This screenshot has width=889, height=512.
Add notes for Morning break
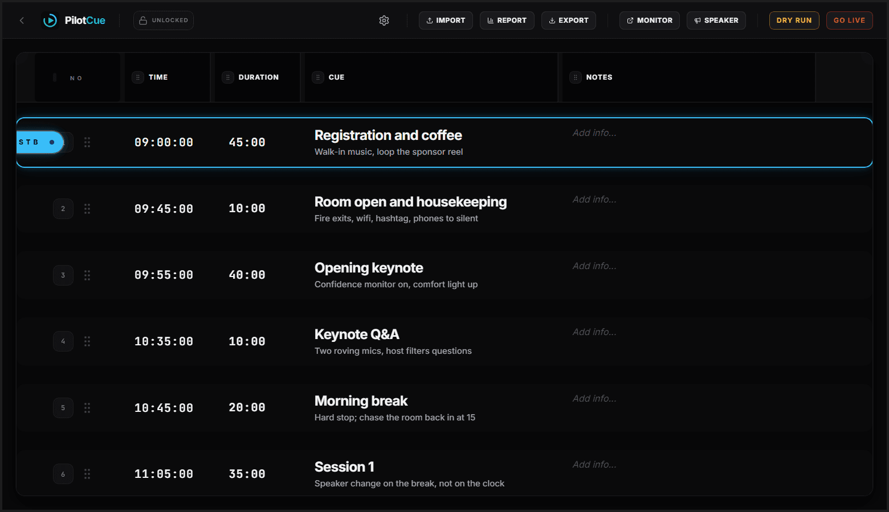coord(594,399)
